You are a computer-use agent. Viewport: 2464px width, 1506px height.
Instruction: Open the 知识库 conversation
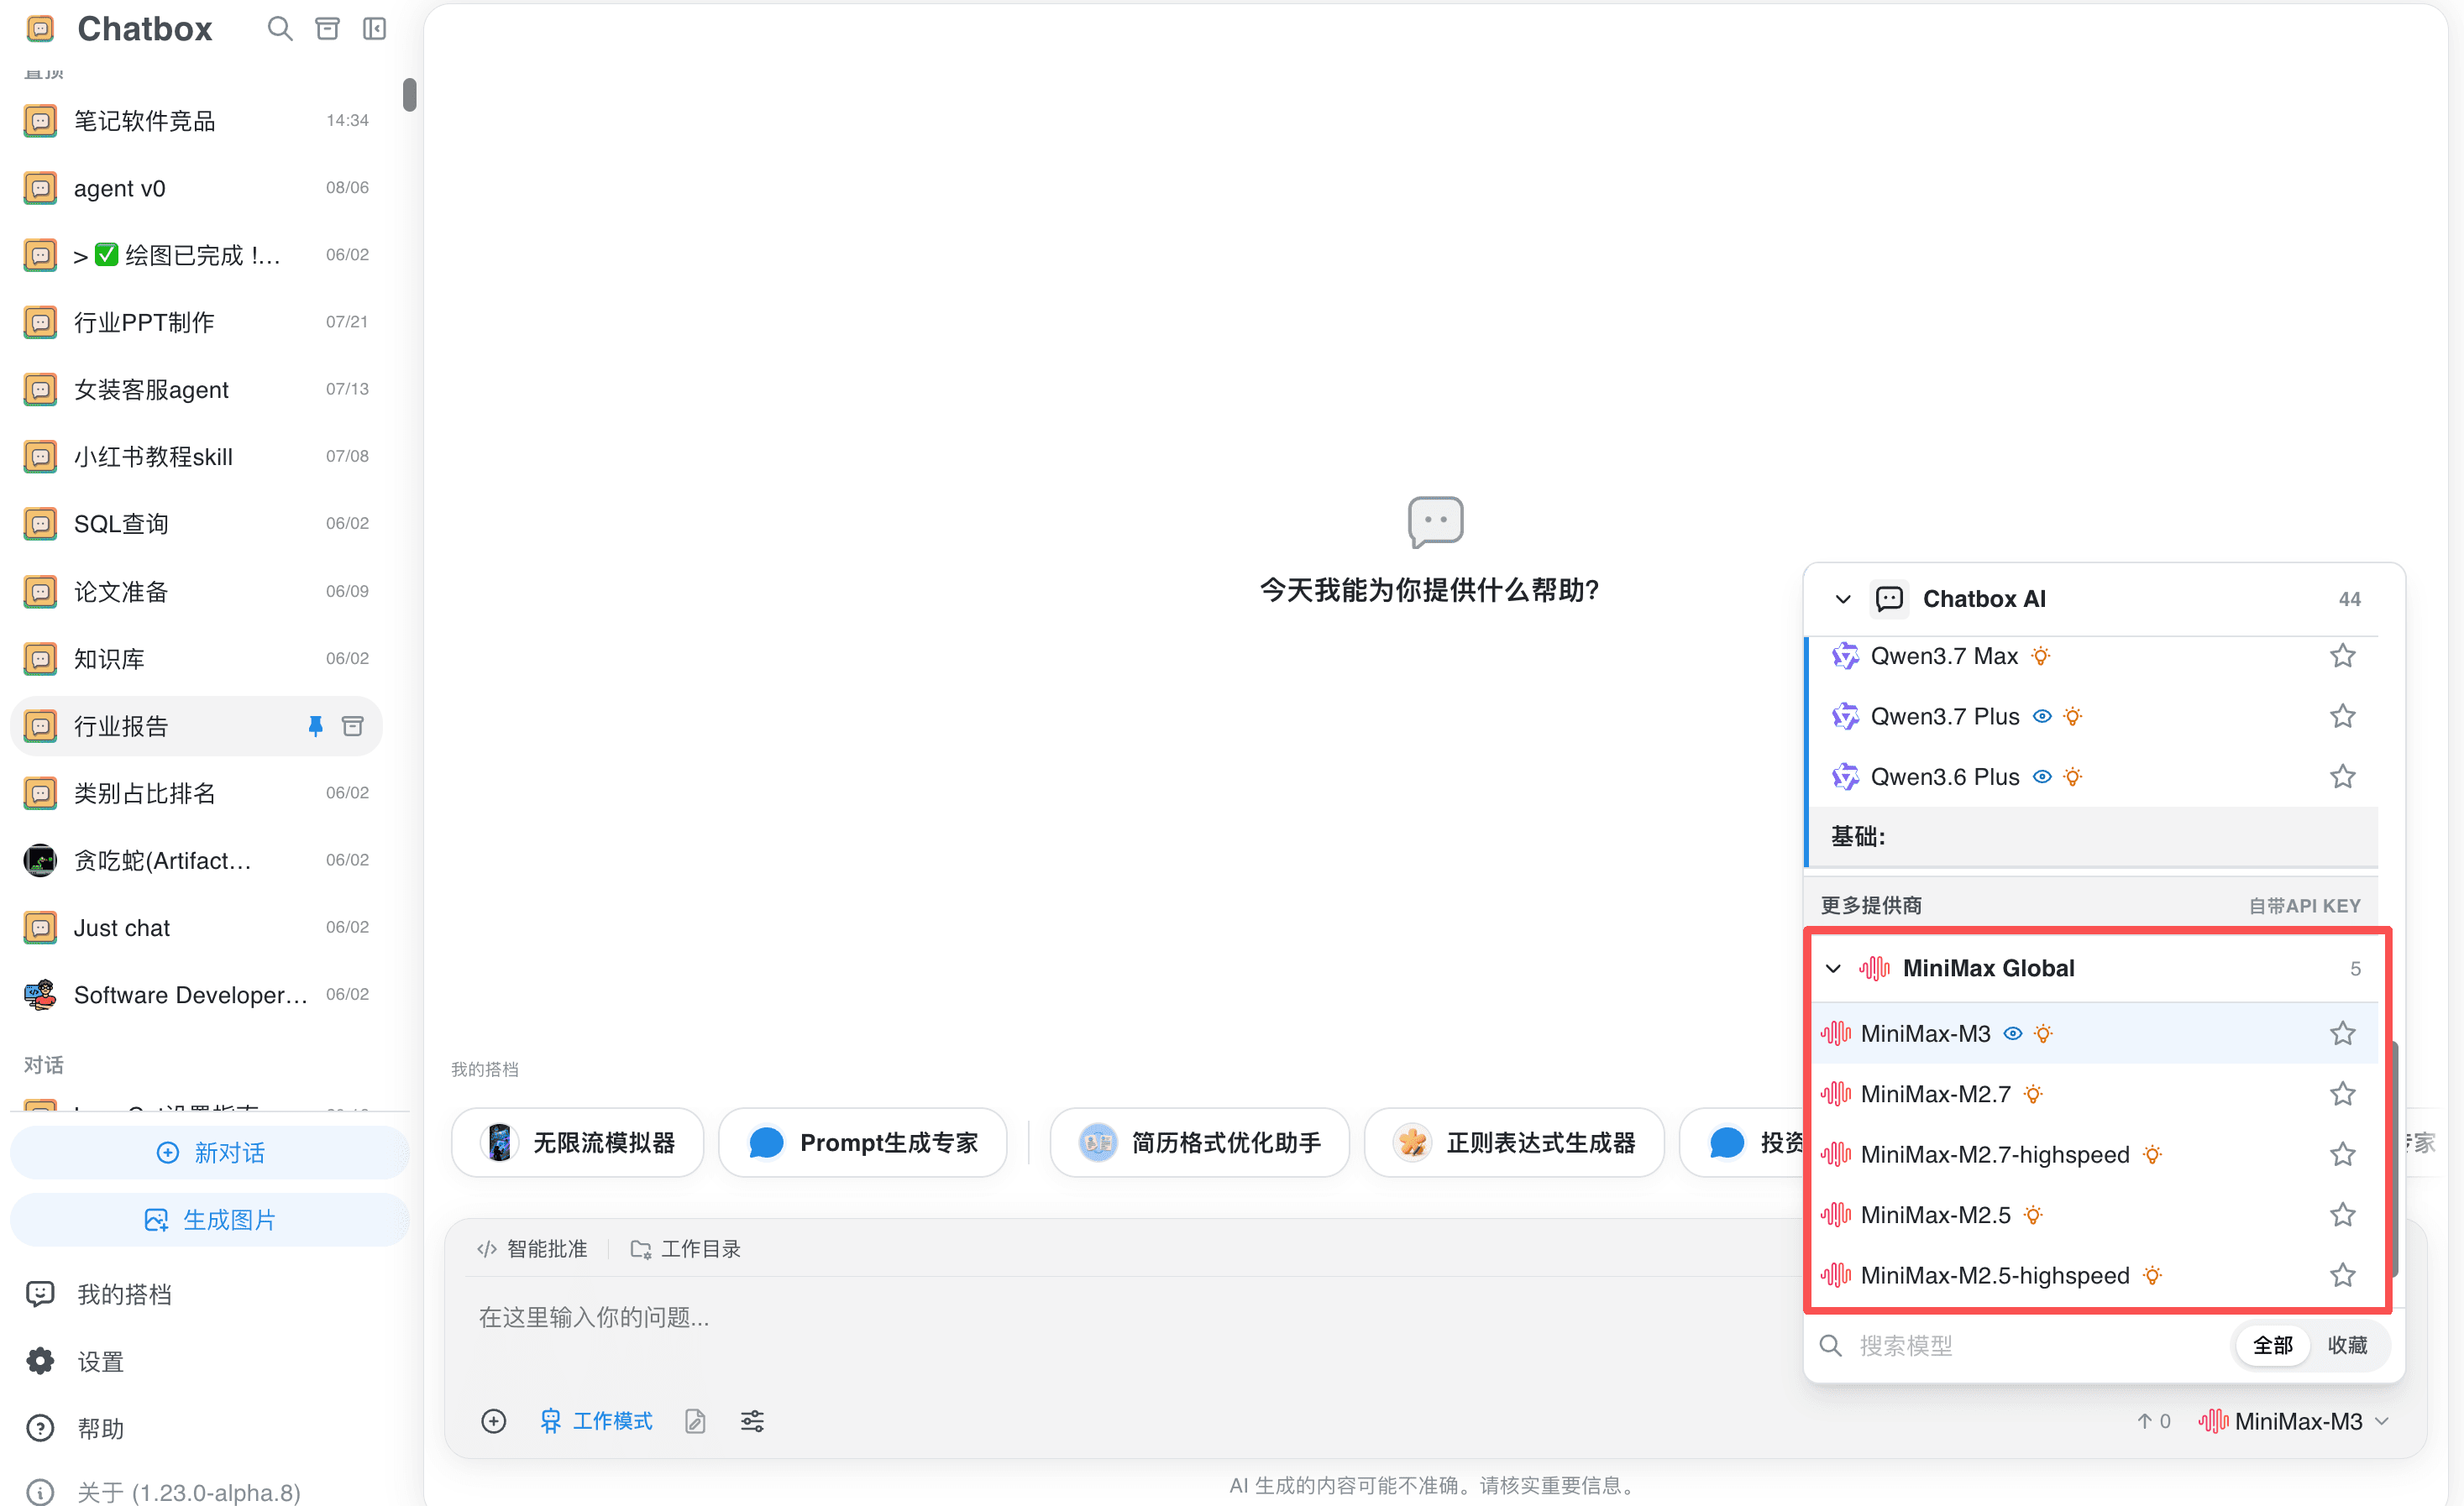tap(196, 659)
